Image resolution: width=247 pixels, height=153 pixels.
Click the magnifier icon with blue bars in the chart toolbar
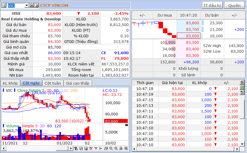point(121,148)
